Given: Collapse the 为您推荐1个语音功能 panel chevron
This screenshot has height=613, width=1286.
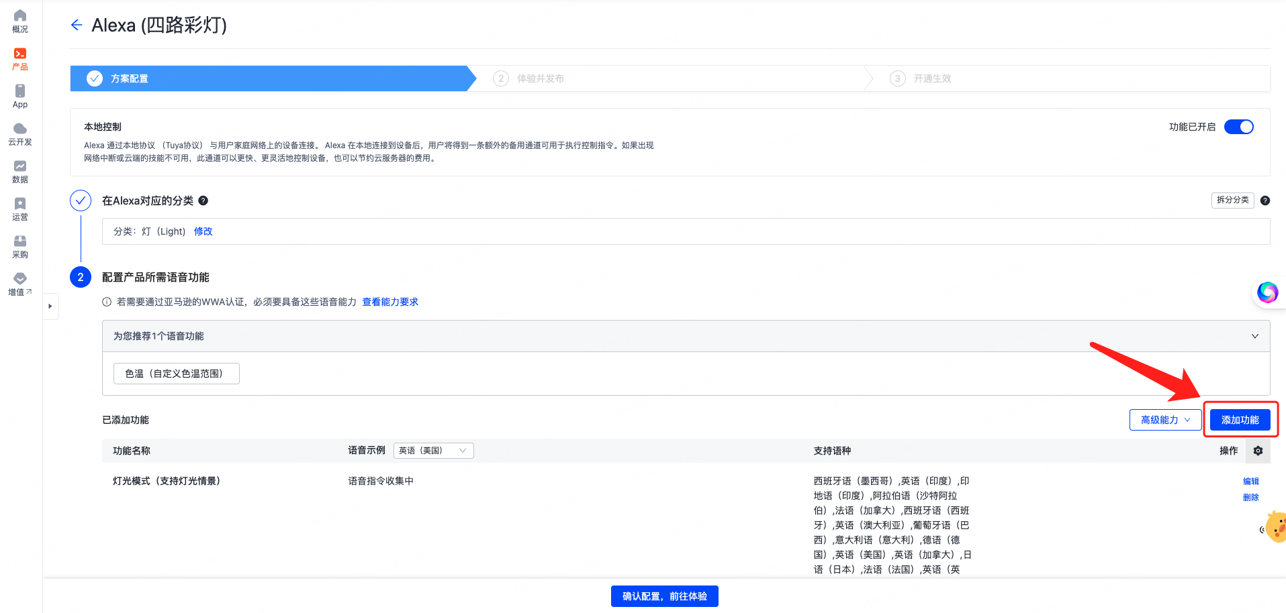Looking at the screenshot, I should pos(1254,336).
